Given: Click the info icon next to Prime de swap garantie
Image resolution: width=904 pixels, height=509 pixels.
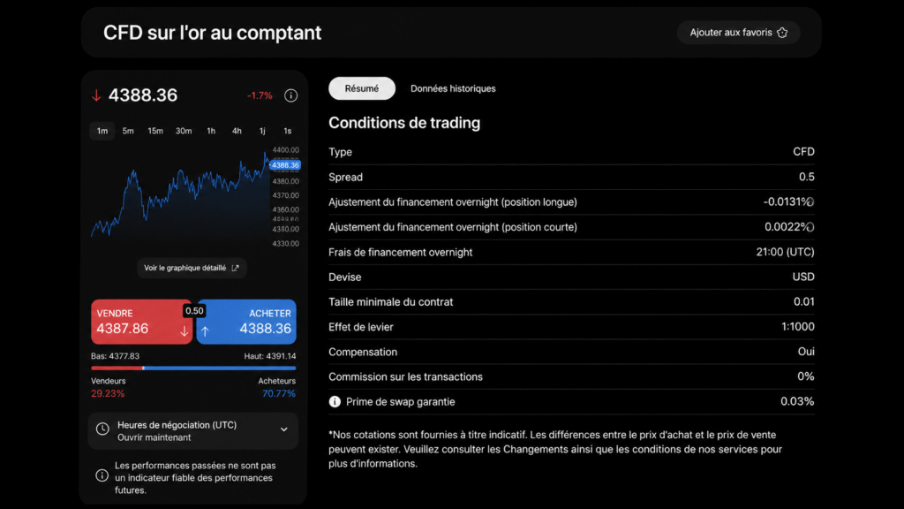Looking at the screenshot, I should click(335, 402).
